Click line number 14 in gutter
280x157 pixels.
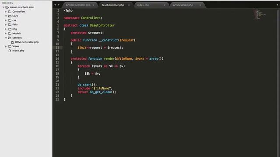57,59
